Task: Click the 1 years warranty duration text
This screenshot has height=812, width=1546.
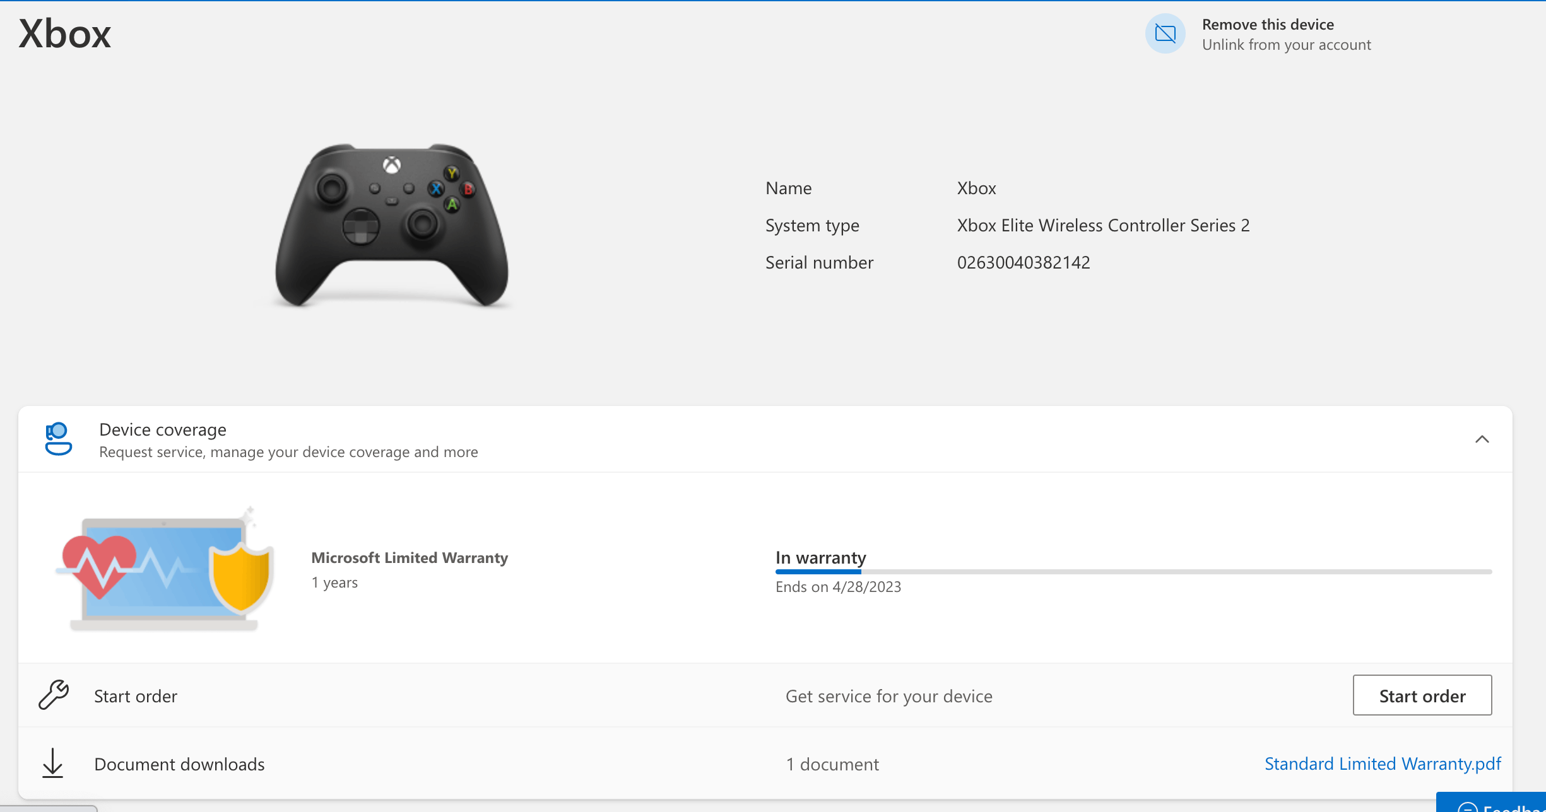Action: pos(334,583)
